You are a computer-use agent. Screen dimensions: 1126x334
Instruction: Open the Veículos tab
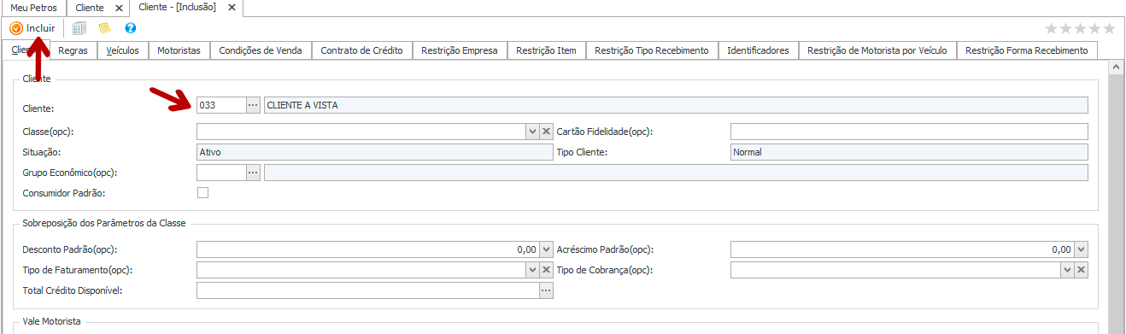pos(123,50)
